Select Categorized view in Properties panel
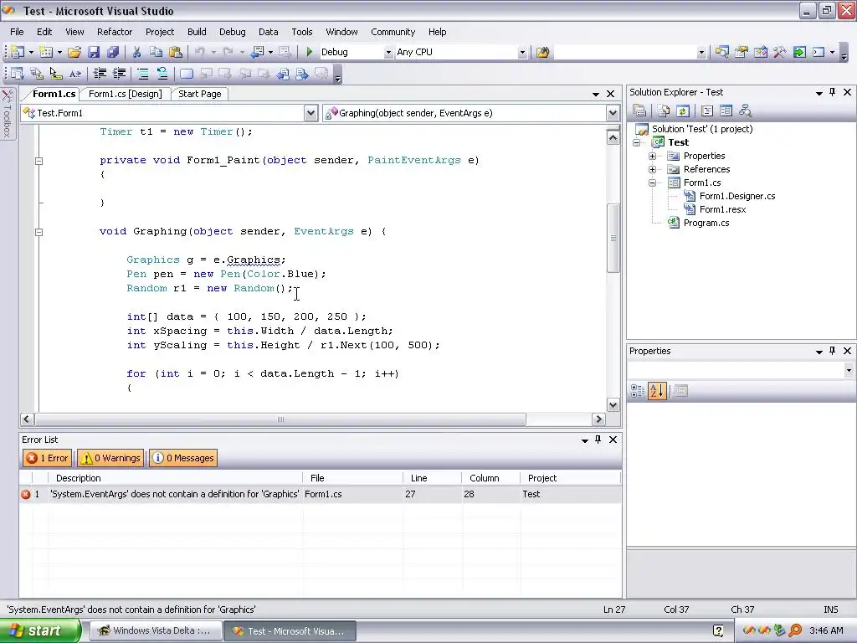Image resolution: width=857 pixels, height=643 pixels. click(x=637, y=390)
